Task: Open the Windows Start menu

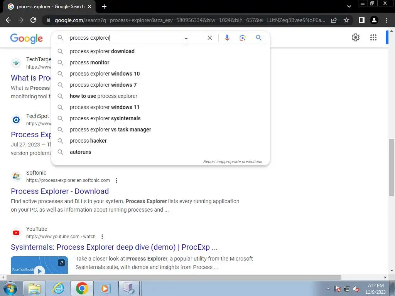Action: pyautogui.click(x=10, y=288)
